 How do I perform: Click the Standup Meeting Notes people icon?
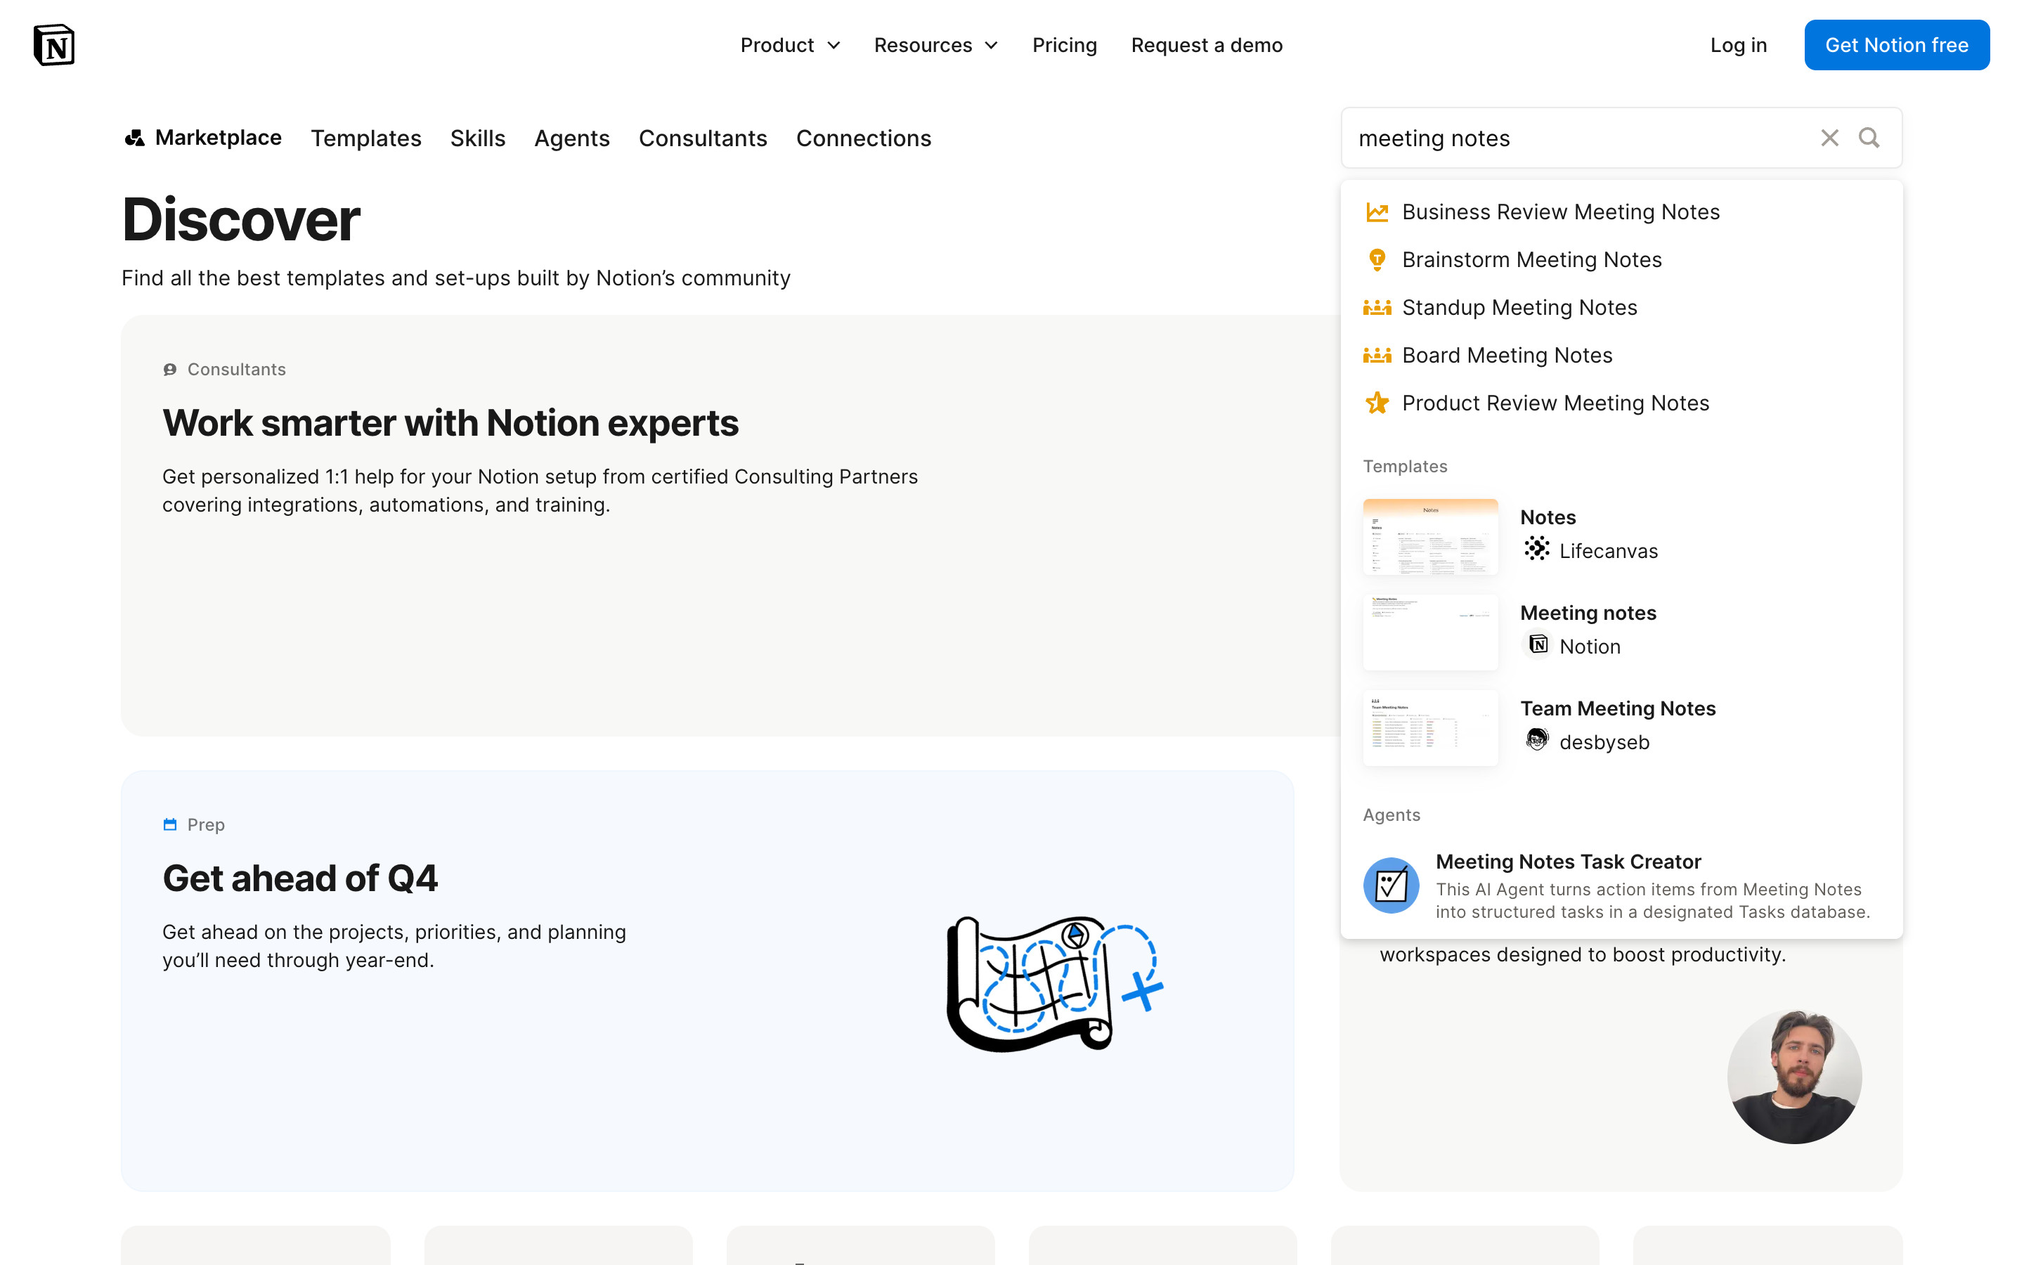pos(1377,308)
